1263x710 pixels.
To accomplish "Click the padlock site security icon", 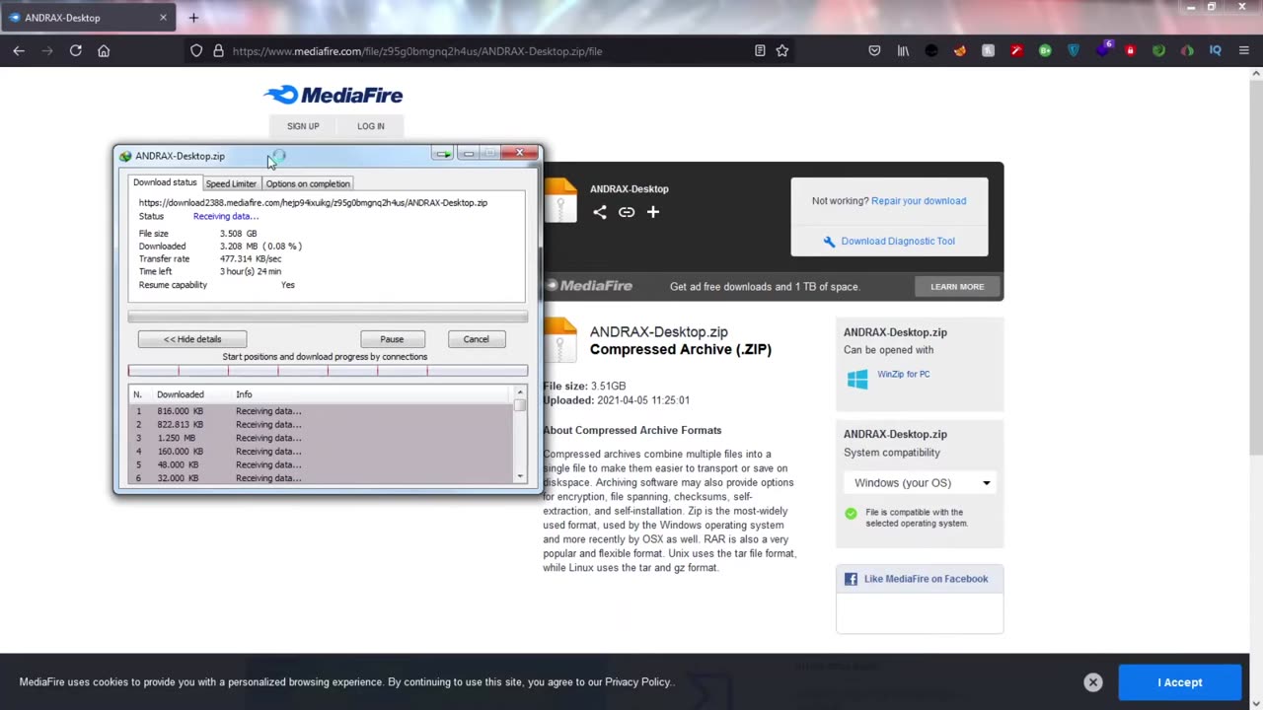I will coord(218,50).
